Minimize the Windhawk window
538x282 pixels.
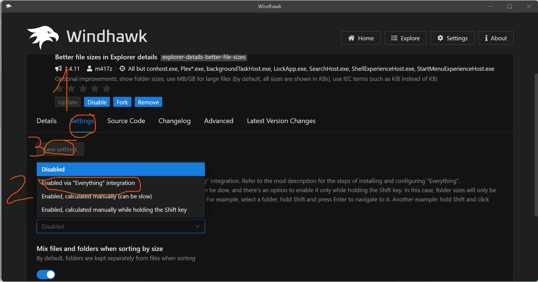pos(490,6)
